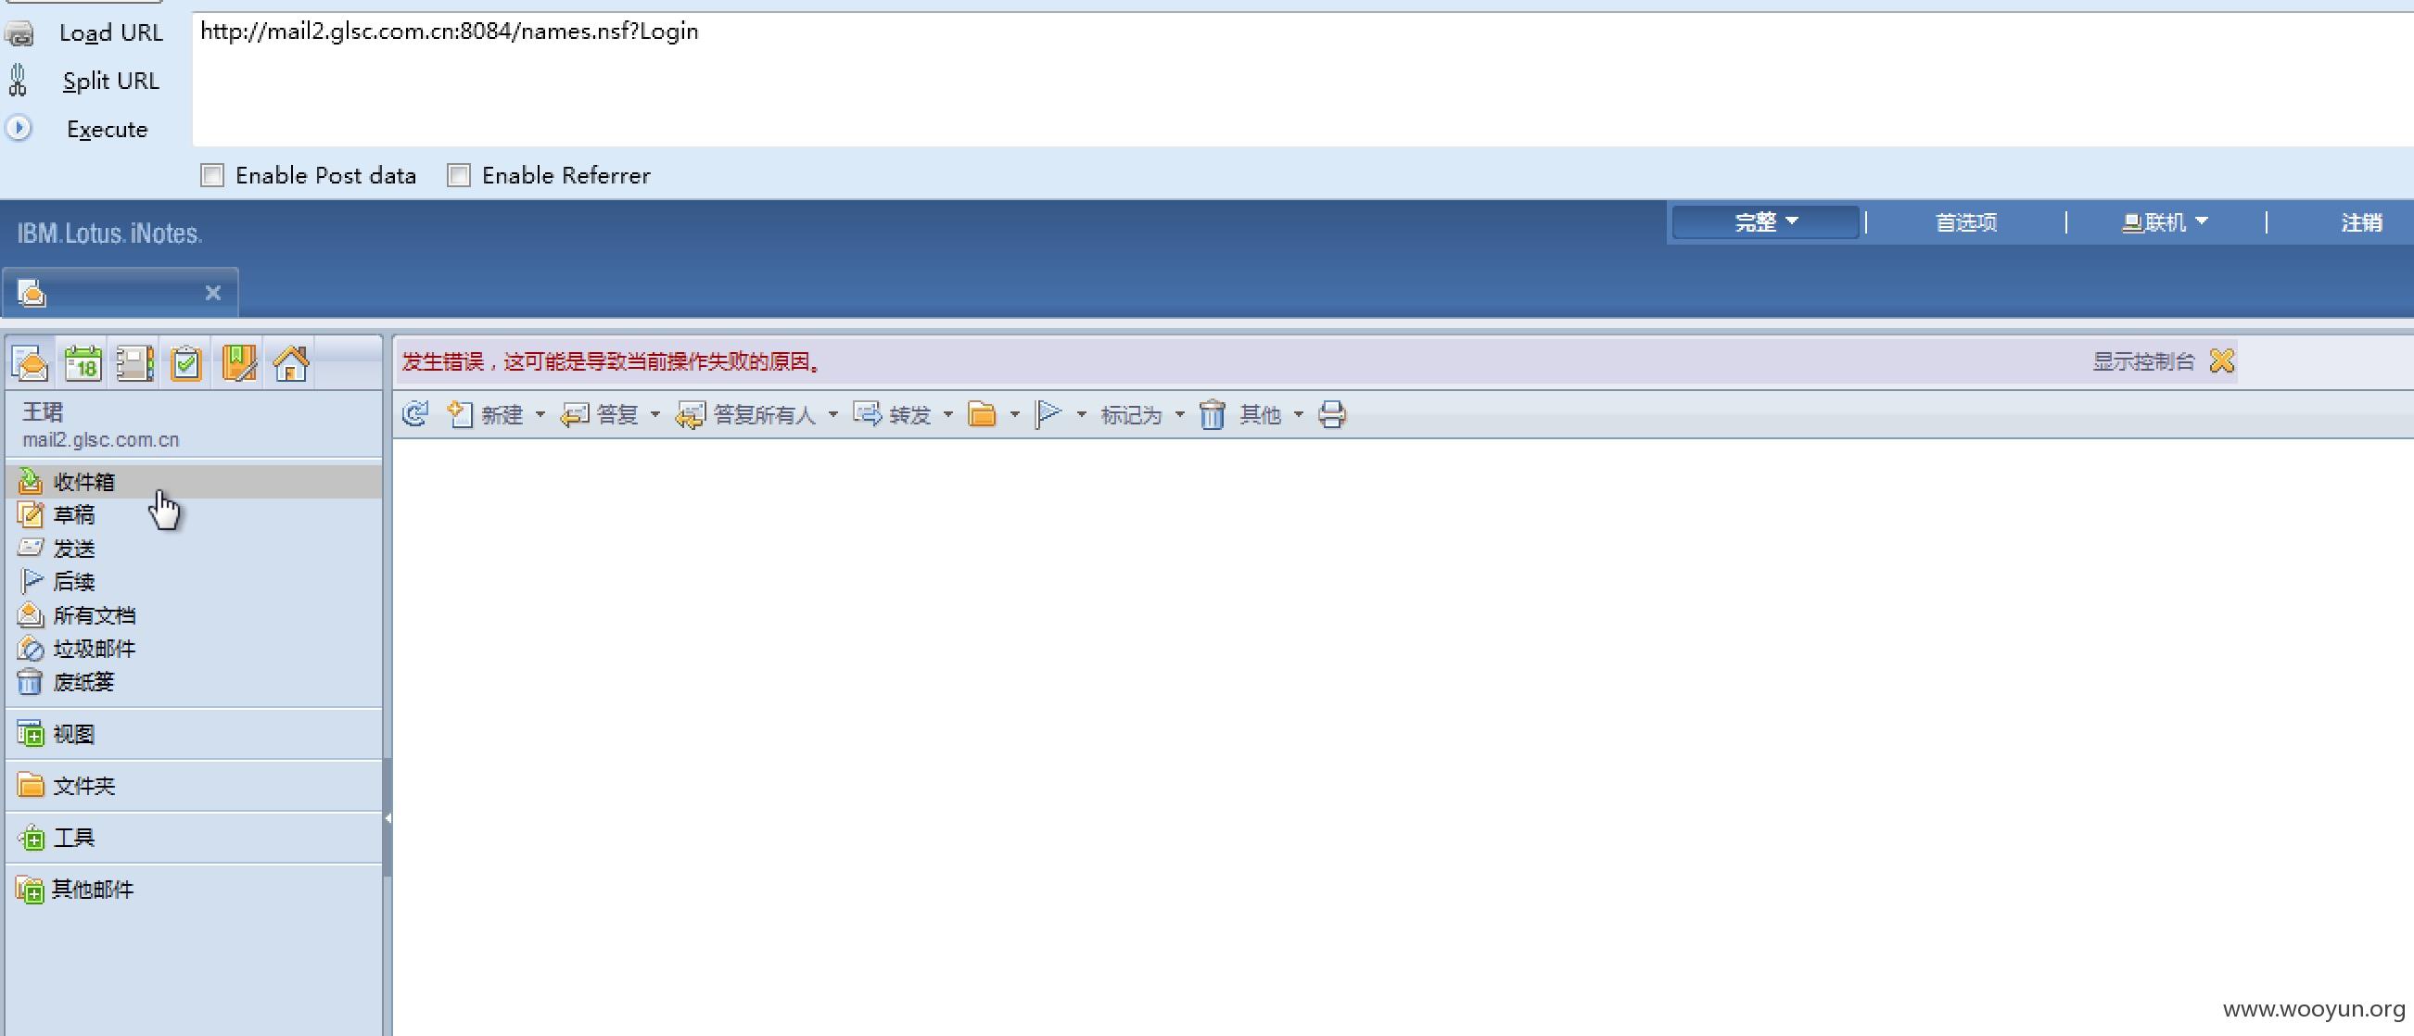This screenshot has height=1036, width=2414.
Task: Open the Calendar icon showing 18
Action: click(83, 362)
